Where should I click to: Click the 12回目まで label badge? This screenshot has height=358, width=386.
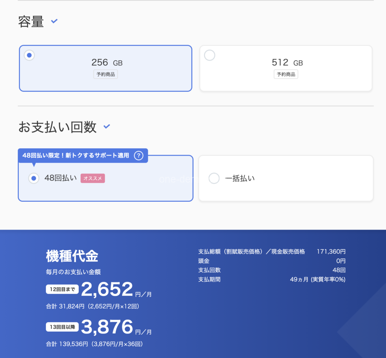coord(62,289)
